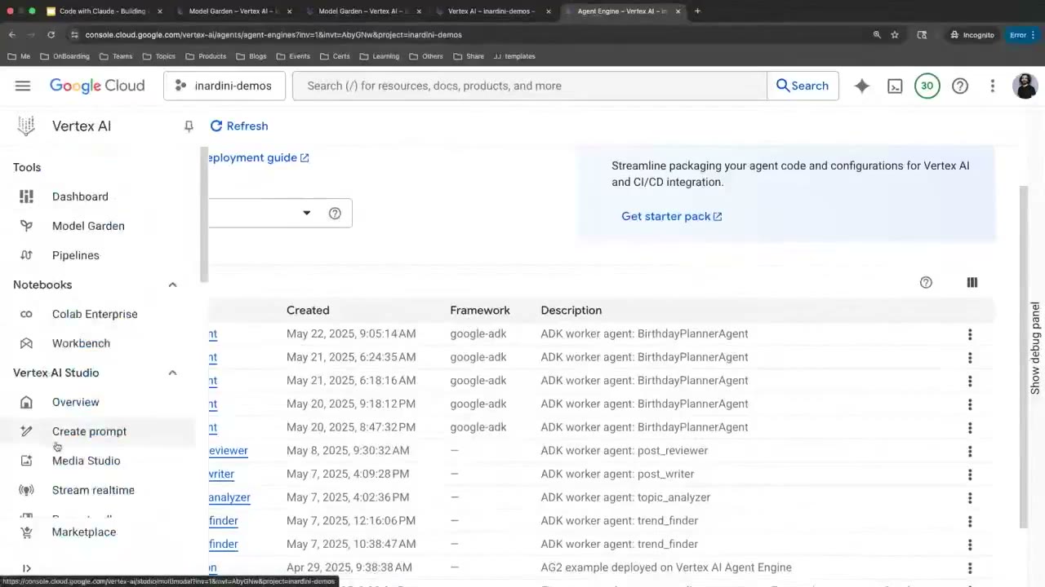Open actions menu for May 20 8:47:32 row
The width and height of the screenshot is (1045, 587).
pos(970,428)
